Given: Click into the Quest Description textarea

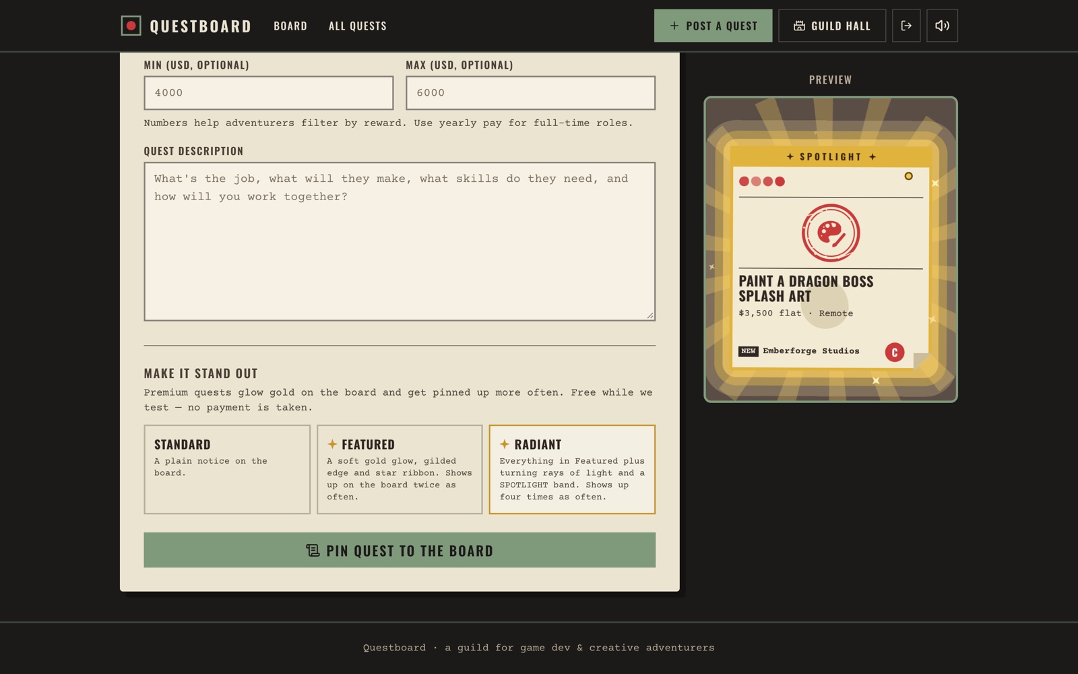Looking at the screenshot, I should tap(400, 241).
